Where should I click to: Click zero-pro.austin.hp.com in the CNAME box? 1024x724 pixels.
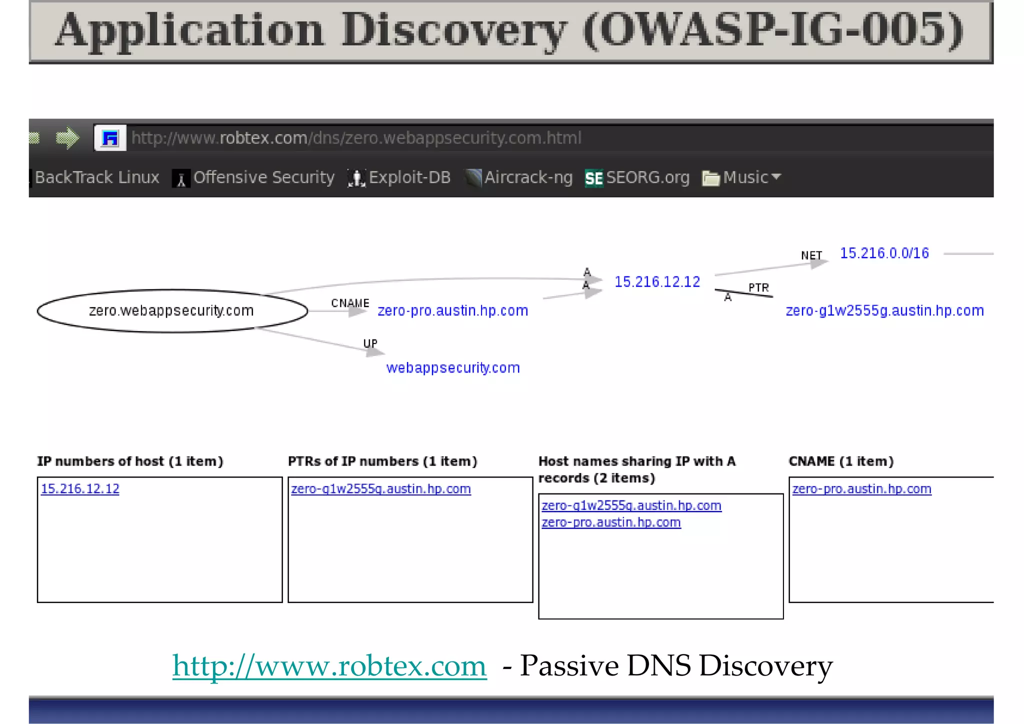tap(862, 489)
